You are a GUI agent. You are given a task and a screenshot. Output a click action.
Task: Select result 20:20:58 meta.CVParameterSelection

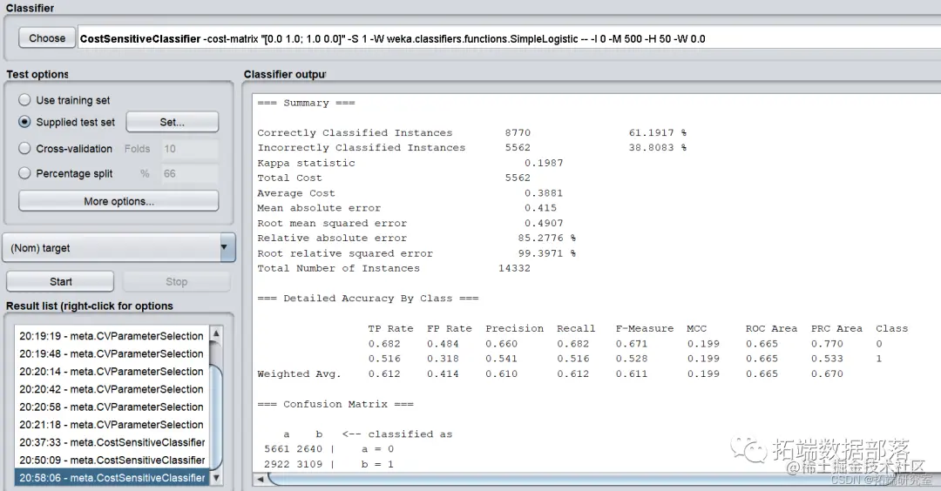[x=112, y=407]
